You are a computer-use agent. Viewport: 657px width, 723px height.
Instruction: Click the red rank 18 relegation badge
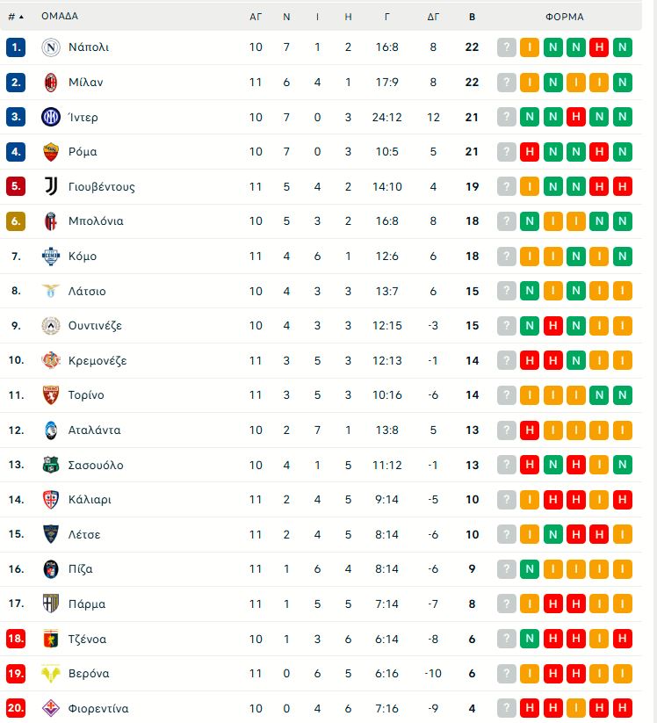[16, 639]
